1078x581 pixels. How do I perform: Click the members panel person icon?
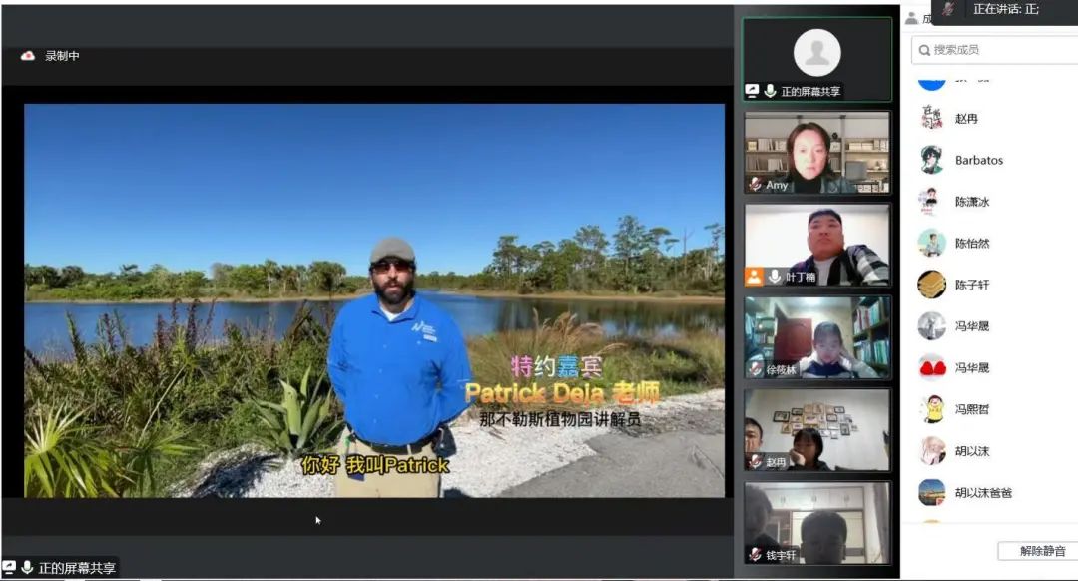(911, 19)
